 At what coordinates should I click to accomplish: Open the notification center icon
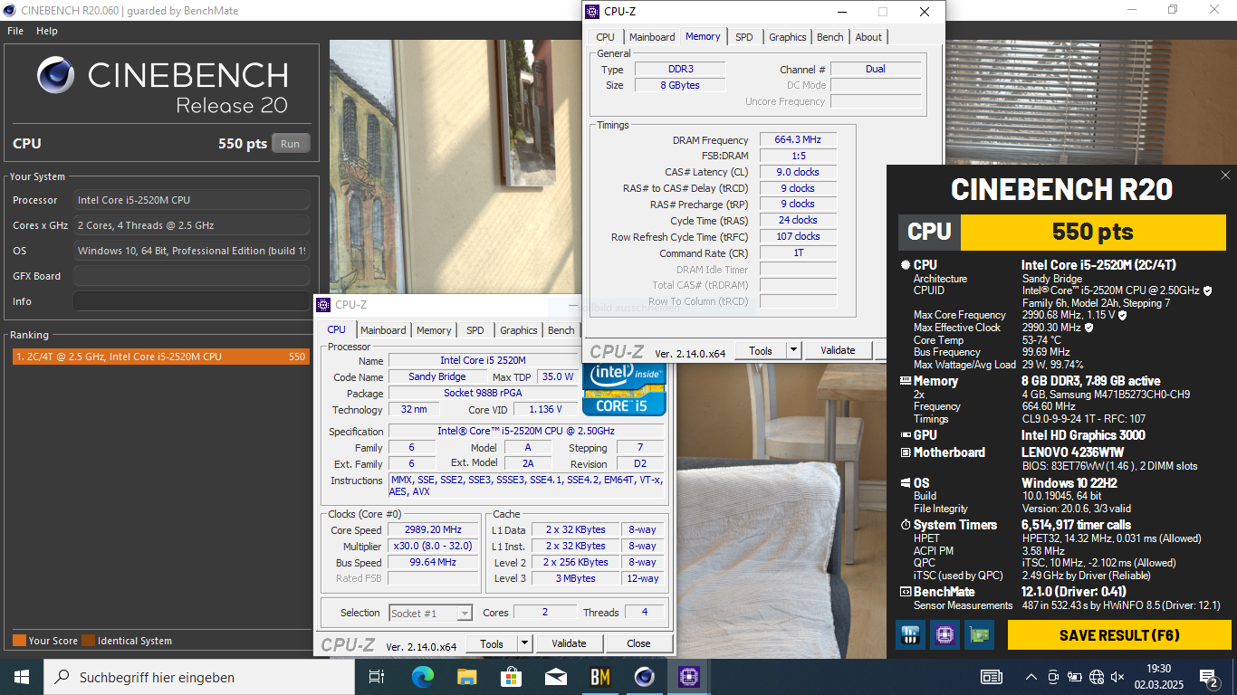point(1208,677)
